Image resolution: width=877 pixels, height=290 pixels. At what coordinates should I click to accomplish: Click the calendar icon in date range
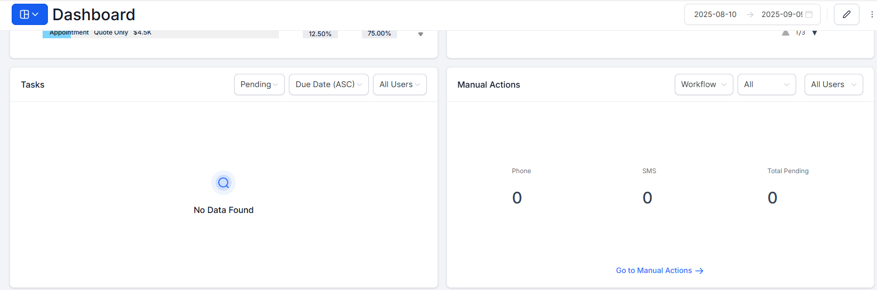coord(809,14)
